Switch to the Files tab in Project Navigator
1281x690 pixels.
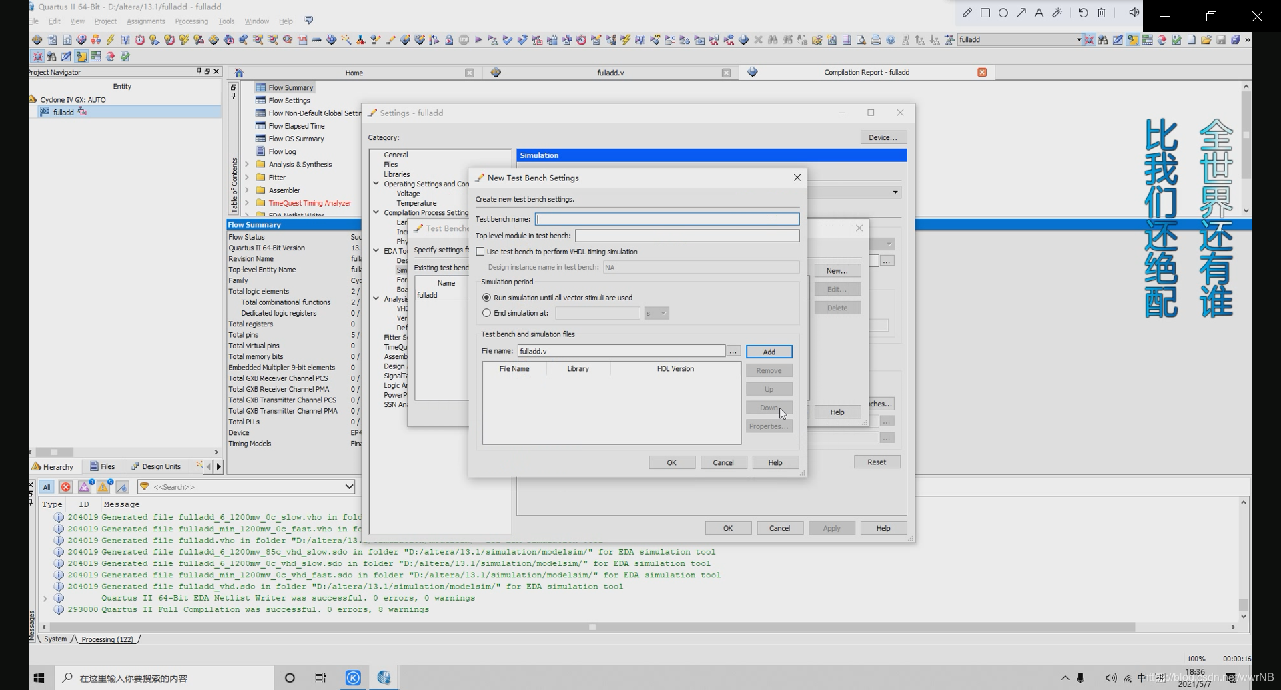(x=103, y=466)
